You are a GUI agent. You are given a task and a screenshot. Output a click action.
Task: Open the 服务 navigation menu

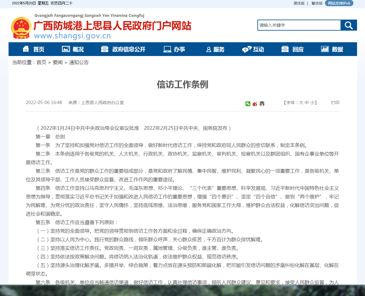[219, 49]
